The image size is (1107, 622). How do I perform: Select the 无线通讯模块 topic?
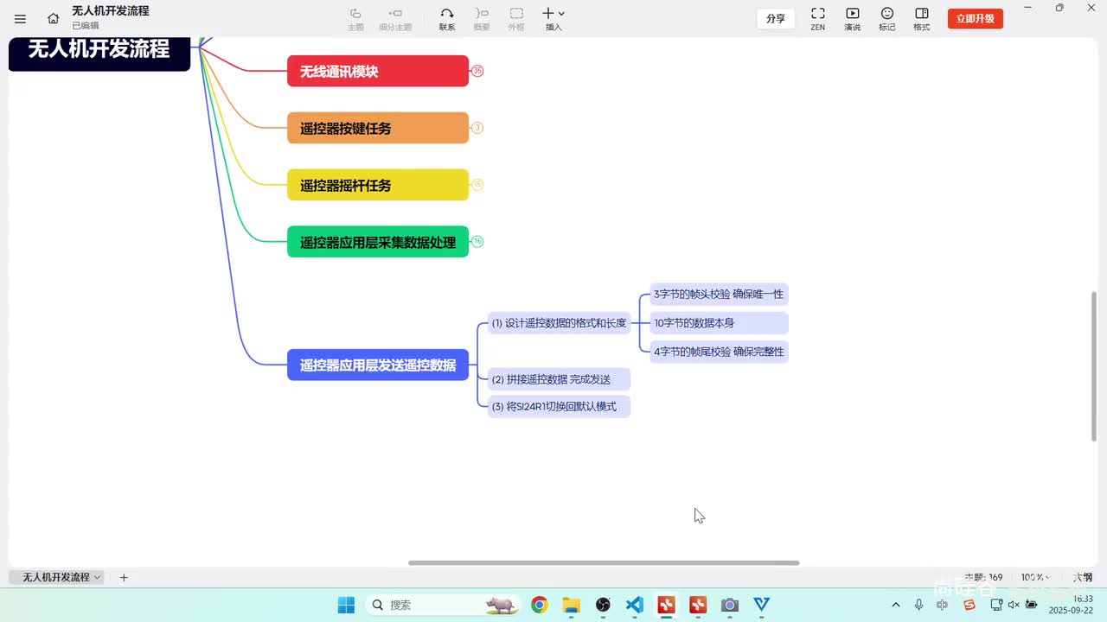(378, 71)
